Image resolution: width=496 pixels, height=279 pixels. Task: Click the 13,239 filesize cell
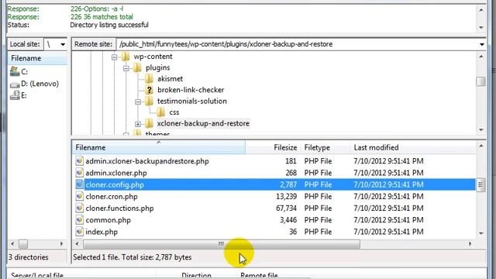[286, 196]
